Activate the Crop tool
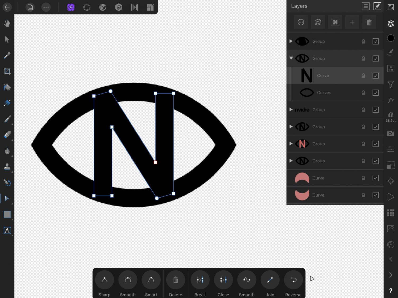Viewport: 398px width, 298px height. click(7, 71)
